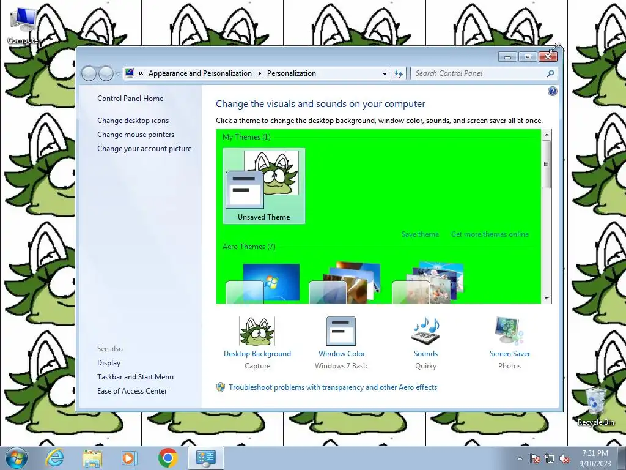Click the refresh button beside address bar
This screenshot has height=470, width=626.
(x=399, y=73)
